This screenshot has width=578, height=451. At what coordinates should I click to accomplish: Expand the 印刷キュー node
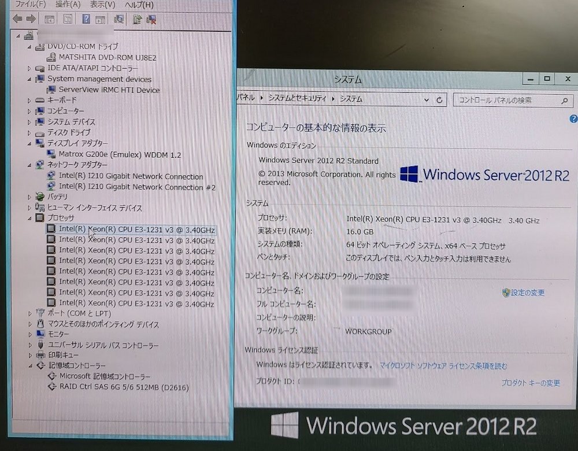pyautogui.click(x=30, y=356)
